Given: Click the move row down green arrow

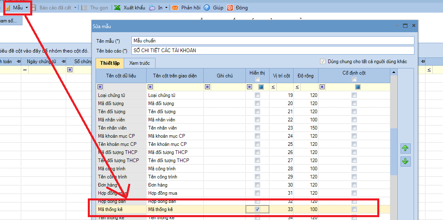Looking at the screenshot, I should pyautogui.click(x=405, y=162).
